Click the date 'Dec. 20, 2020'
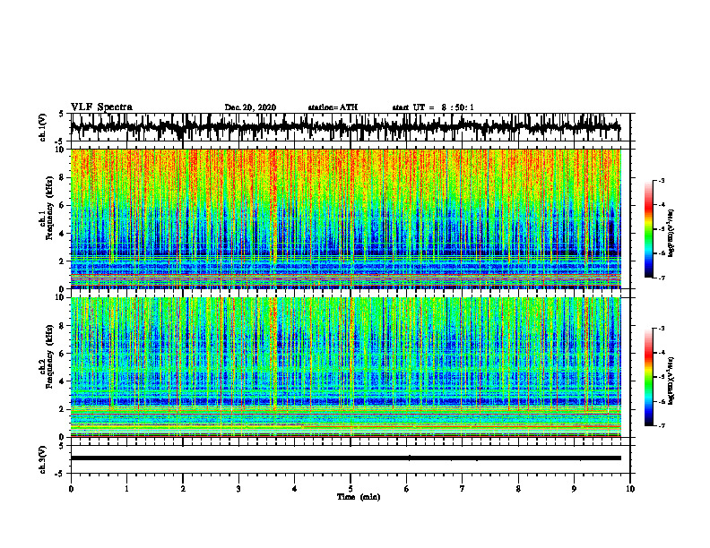The width and height of the screenshot is (710, 548). [x=250, y=107]
